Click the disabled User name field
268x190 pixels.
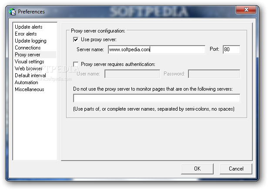132,74
